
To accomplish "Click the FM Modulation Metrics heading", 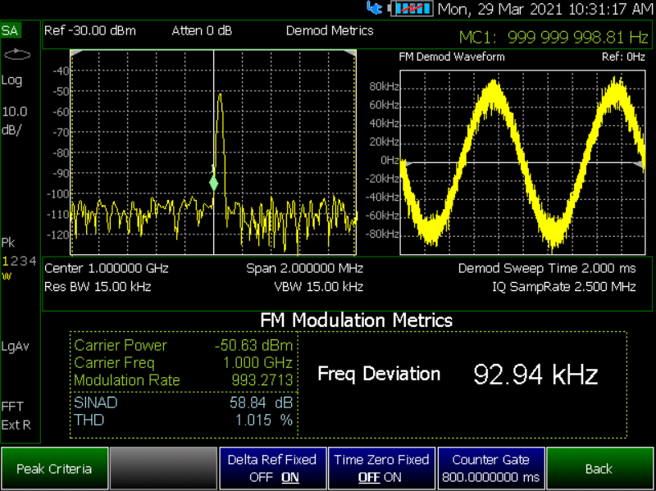I will click(x=357, y=321).
